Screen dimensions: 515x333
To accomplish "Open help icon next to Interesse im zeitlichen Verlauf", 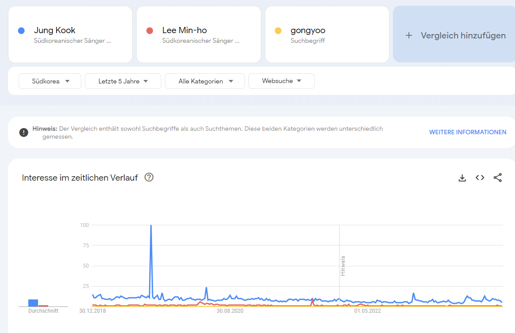I will (x=149, y=178).
